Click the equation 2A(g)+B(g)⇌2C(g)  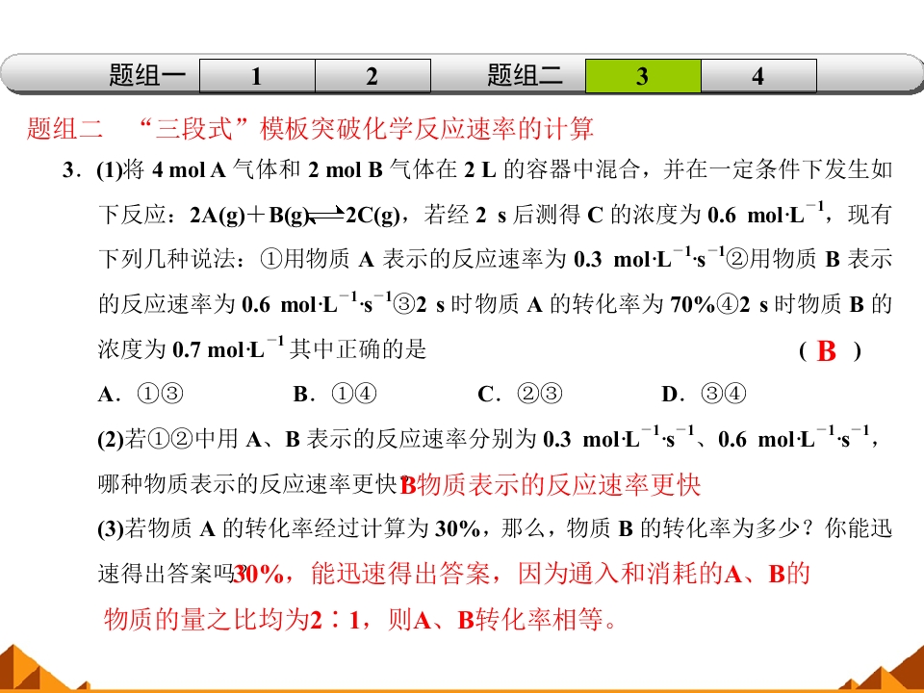tap(295, 215)
